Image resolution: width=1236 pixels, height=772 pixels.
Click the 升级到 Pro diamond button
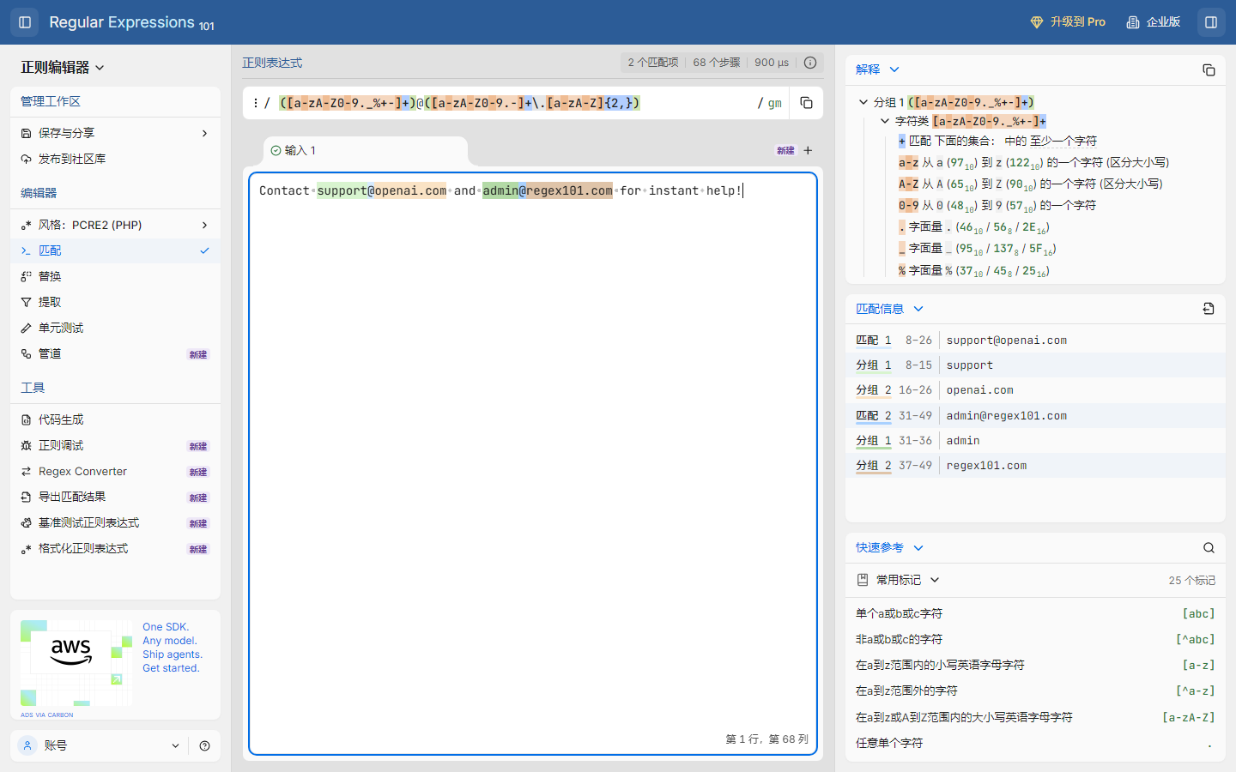click(x=1068, y=22)
